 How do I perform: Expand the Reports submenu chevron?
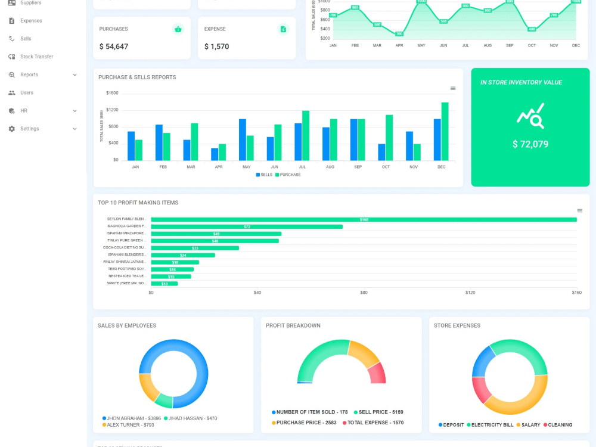tap(75, 75)
